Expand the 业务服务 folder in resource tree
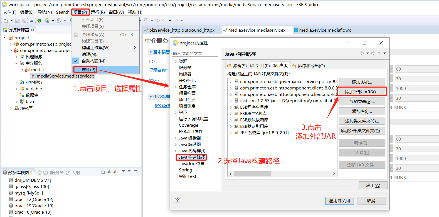The width and height of the screenshot is (439, 217). [x=16, y=83]
